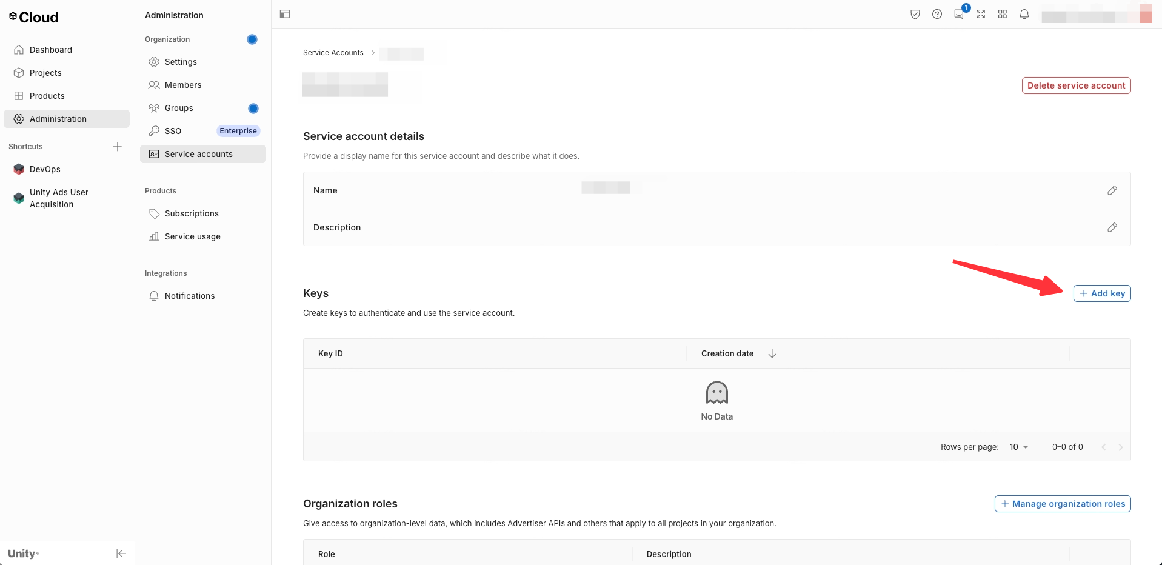Open Unity Ads User Acquisition shortcut
1162x565 pixels.
(67, 198)
